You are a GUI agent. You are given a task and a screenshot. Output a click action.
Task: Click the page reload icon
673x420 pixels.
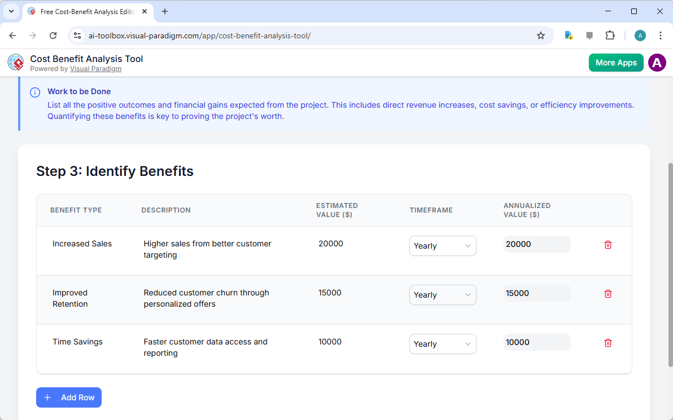(x=53, y=35)
